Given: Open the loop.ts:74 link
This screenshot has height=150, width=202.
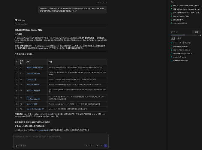Looking at the screenshot, I should click(32, 80).
